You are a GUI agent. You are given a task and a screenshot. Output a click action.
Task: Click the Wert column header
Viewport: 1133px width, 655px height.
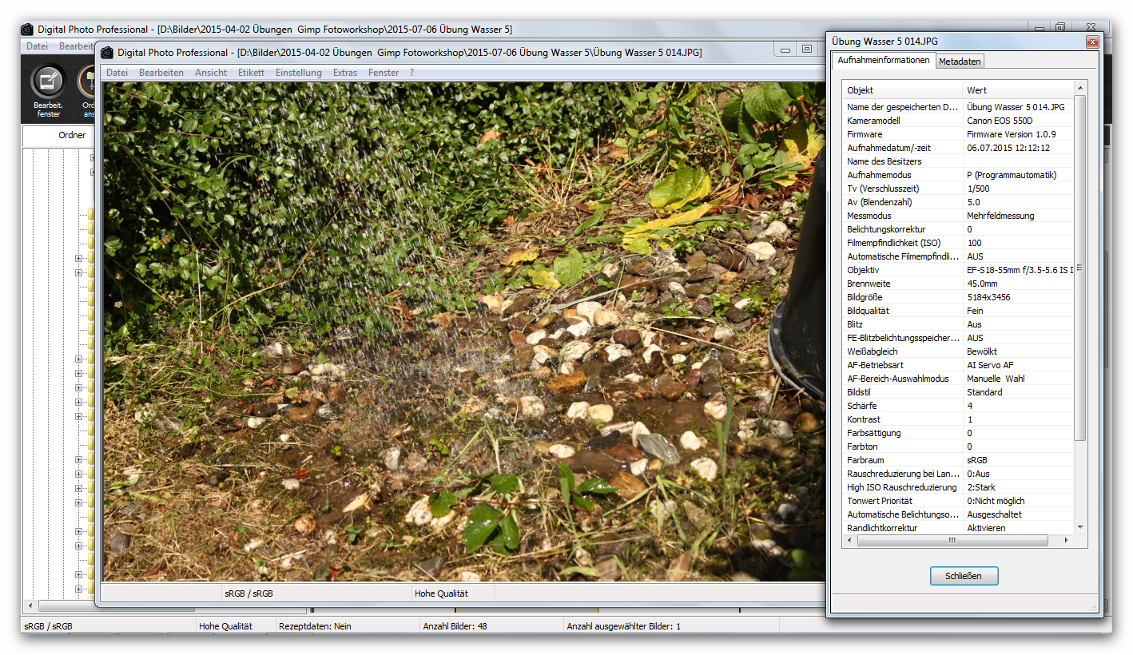(x=1018, y=90)
